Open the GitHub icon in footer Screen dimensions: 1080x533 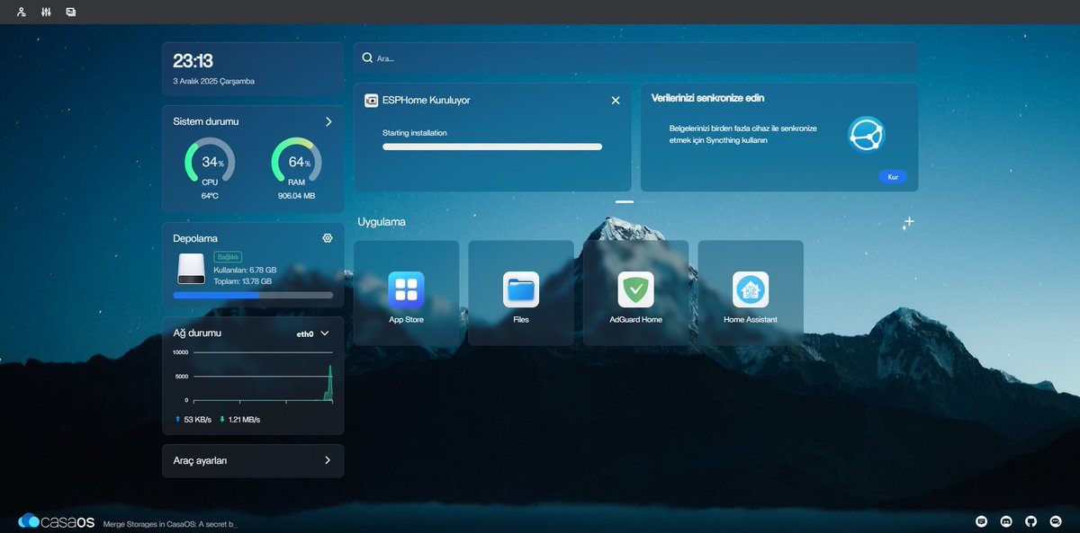click(1031, 521)
